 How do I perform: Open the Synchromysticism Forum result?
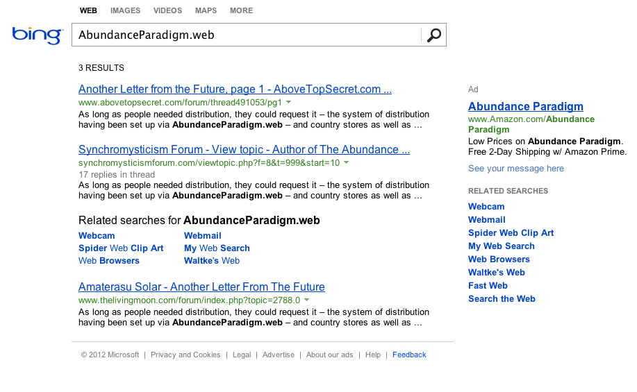click(244, 150)
